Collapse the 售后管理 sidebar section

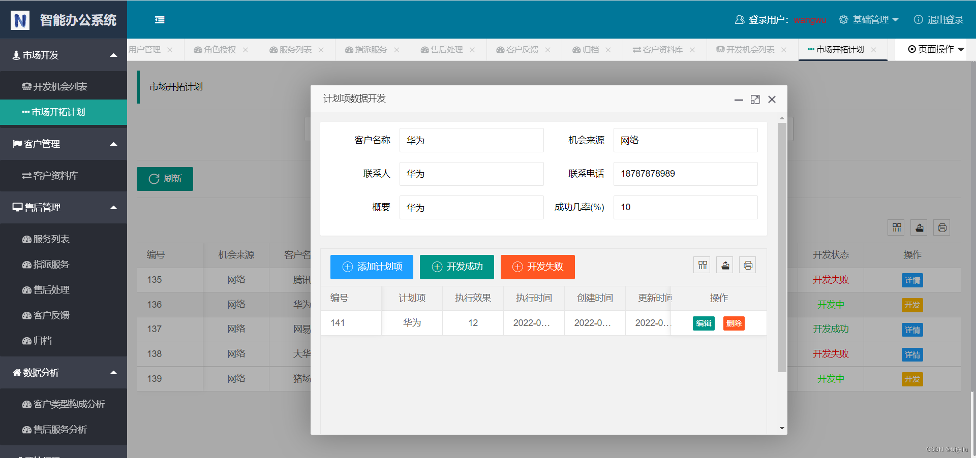pyautogui.click(x=64, y=207)
